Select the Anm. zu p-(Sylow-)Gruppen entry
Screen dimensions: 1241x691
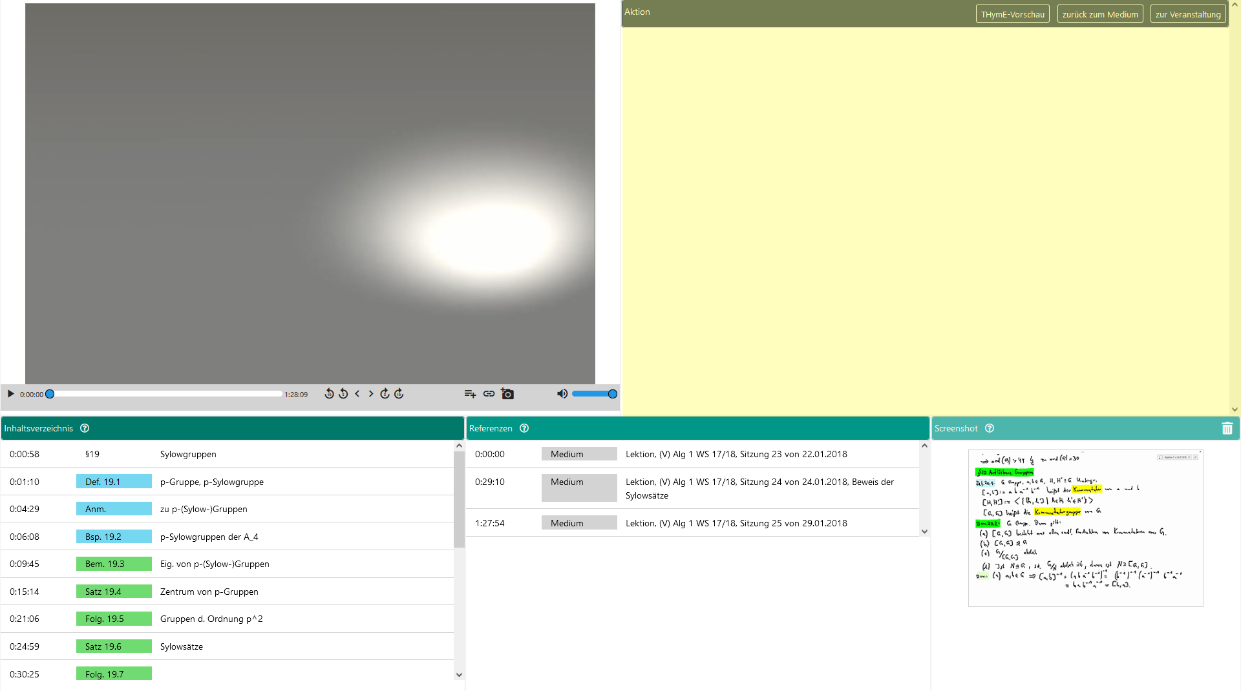228,509
